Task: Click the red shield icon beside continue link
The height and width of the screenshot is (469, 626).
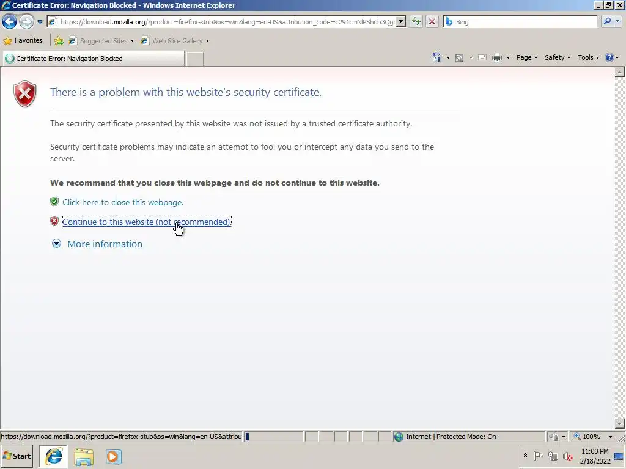Action: [x=54, y=221]
